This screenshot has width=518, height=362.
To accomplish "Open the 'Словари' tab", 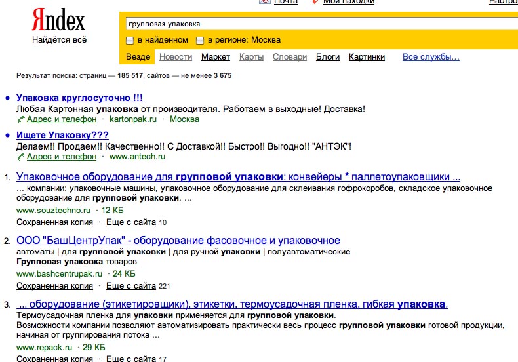I will [x=290, y=57].
